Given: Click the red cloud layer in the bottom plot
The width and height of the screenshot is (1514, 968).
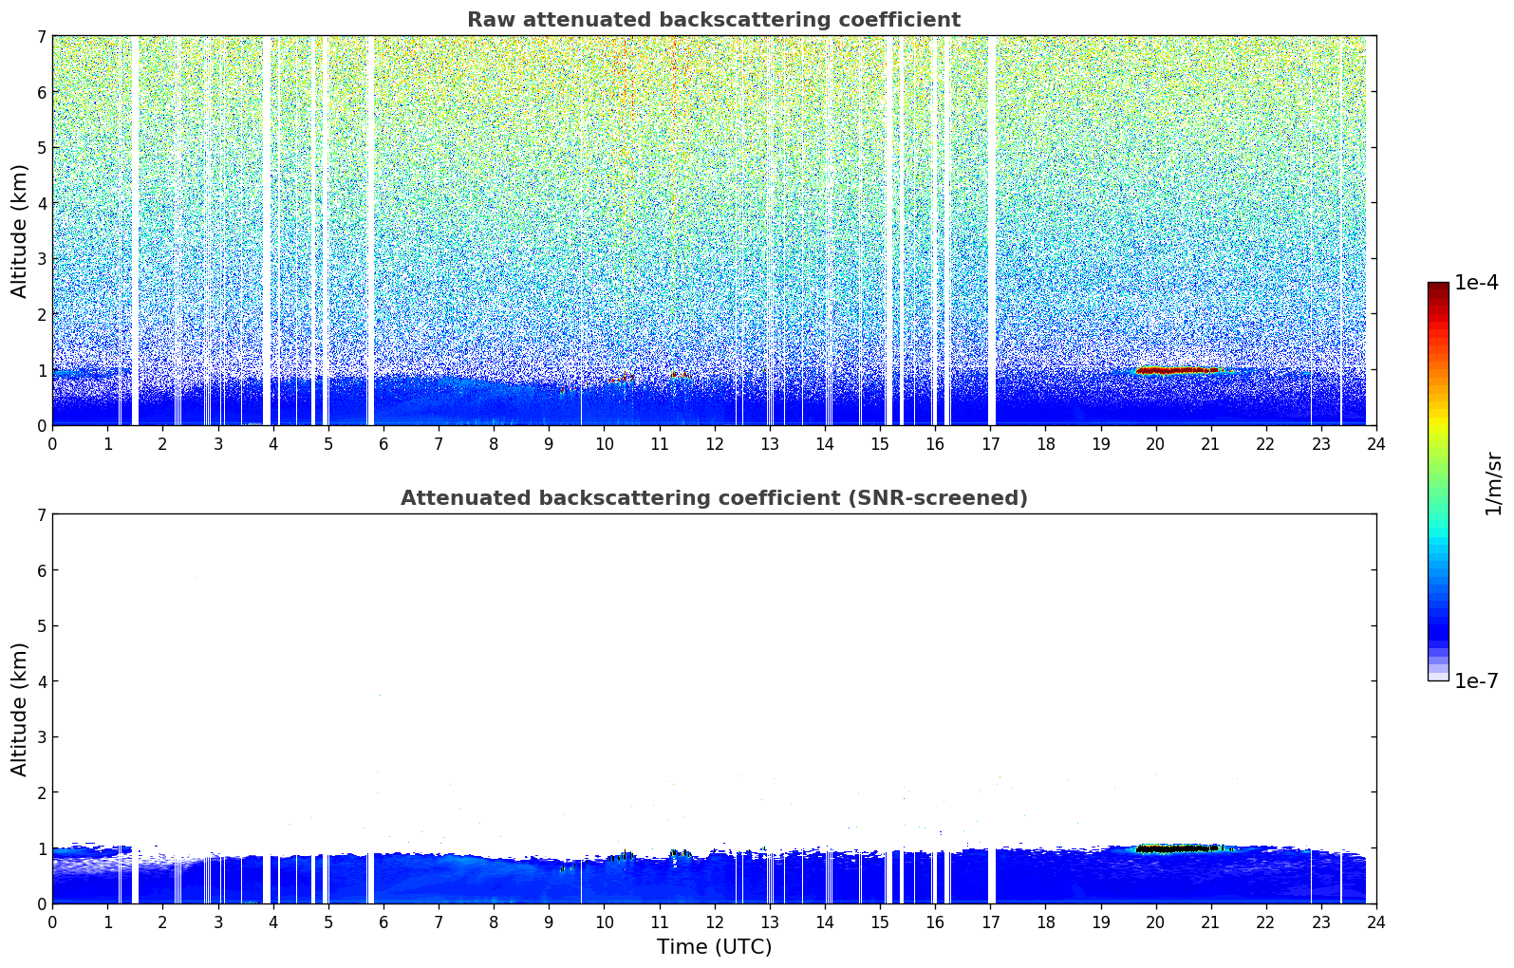Looking at the screenshot, I should [1175, 848].
